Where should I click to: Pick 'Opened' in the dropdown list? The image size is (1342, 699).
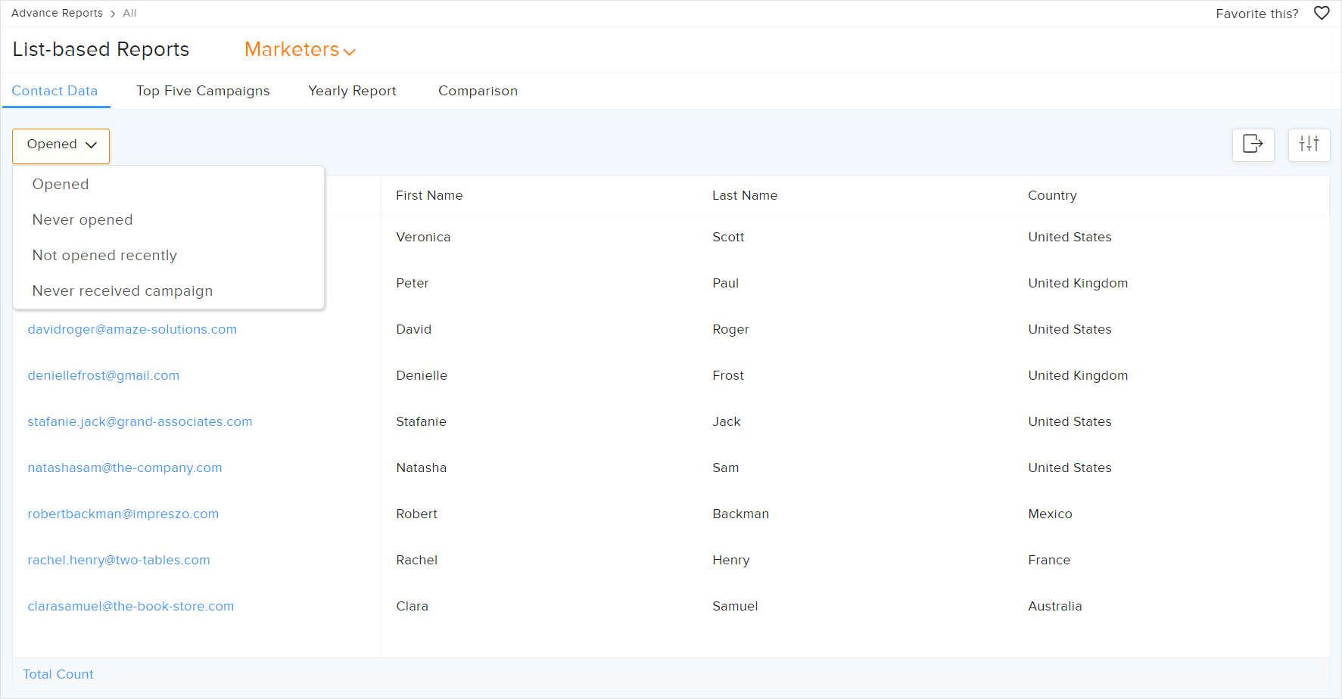click(61, 185)
